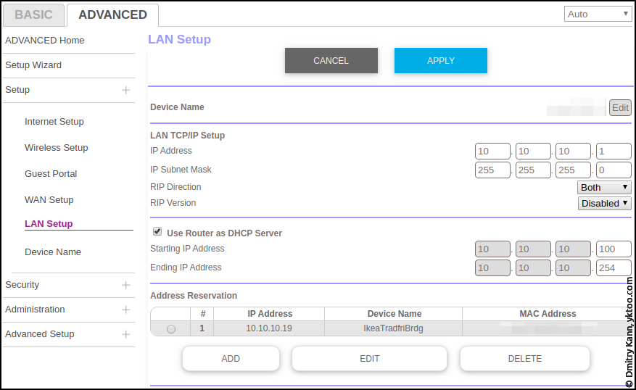Viewport: 636px width, 390px height.
Task: Click Edit next to Device Name
Action: point(620,108)
